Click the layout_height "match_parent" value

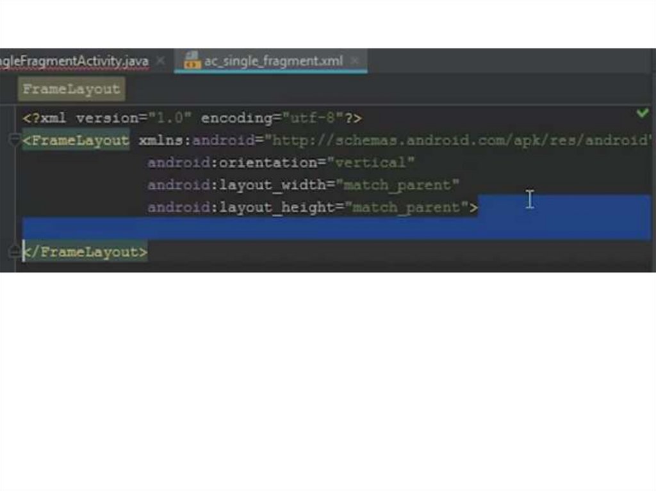tap(407, 207)
